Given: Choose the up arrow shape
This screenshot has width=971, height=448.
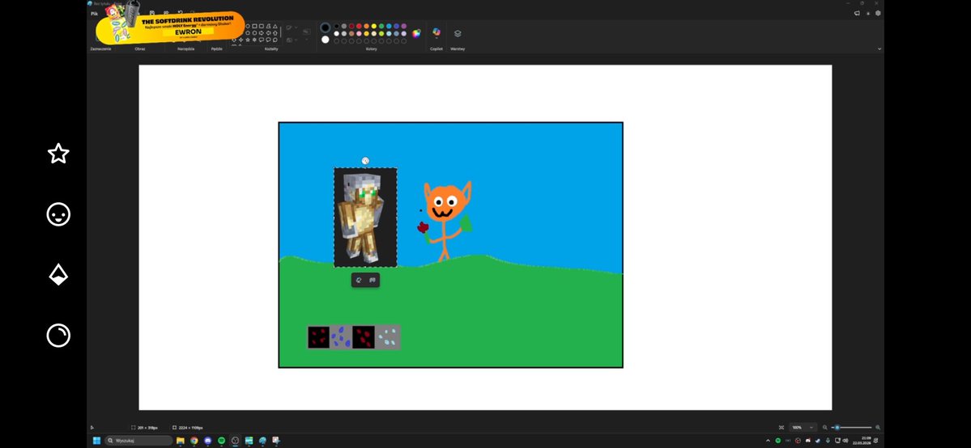Looking at the screenshot, I should pyautogui.click(x=275, y=33).
